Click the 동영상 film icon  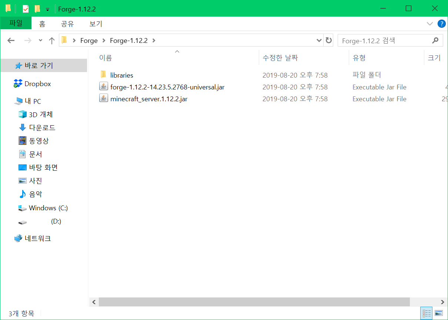[x=23, y=141]
